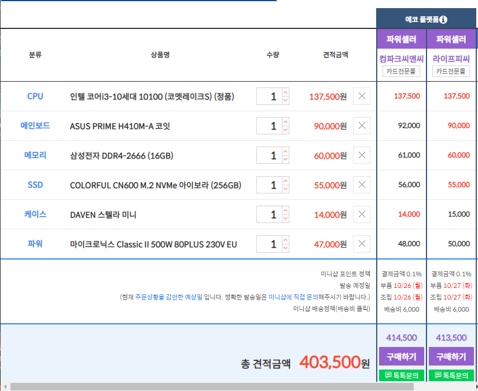Select the product DAVEN 스텔라 미니
478x391 pixels.
pyautogui.click(x=103, y=215)
